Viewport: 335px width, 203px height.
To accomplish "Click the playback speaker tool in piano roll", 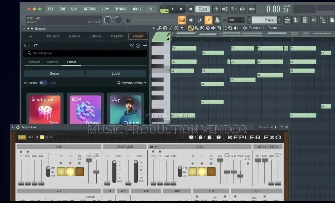I will pos(236,28).
